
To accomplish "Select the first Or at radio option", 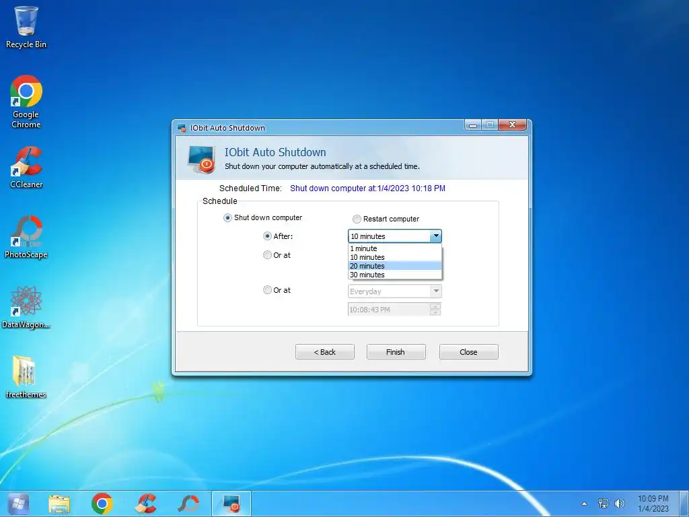I will tap(267, 255).
